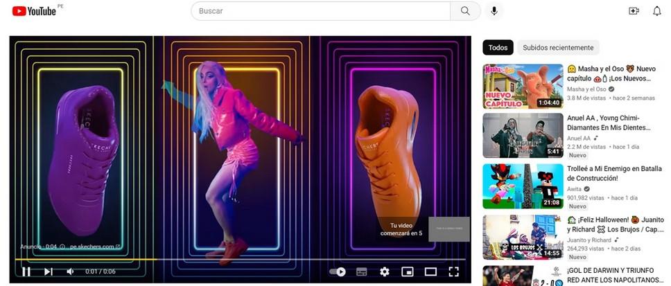Click the skip-ad preview thumbnail

[449, 229]
